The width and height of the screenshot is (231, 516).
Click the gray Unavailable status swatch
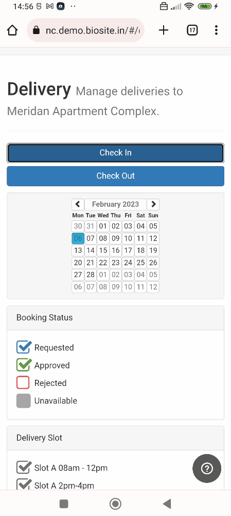(x=24, y=401)
